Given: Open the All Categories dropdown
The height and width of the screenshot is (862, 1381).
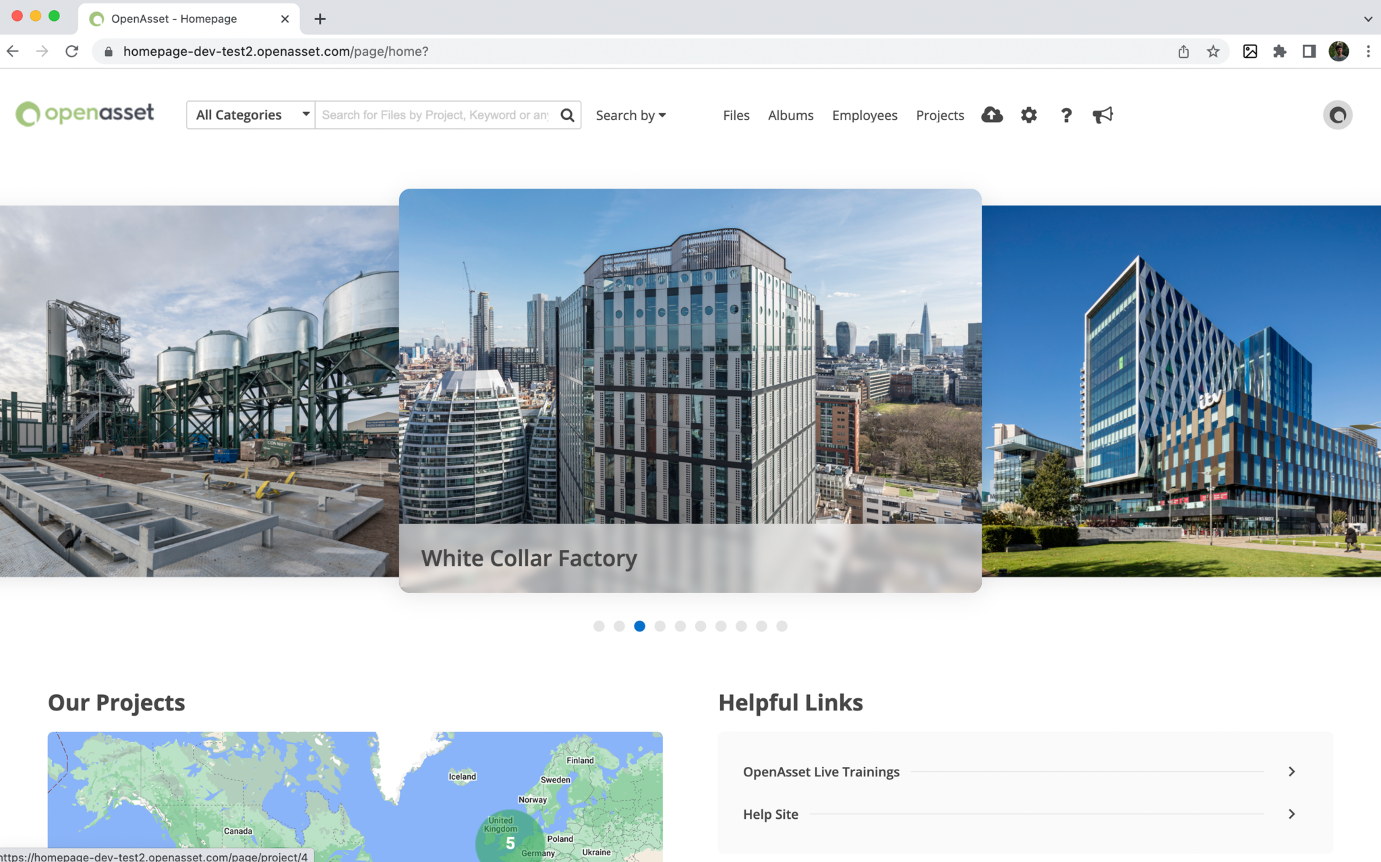Looking at the screenshot, I should [x=250, y=115].
